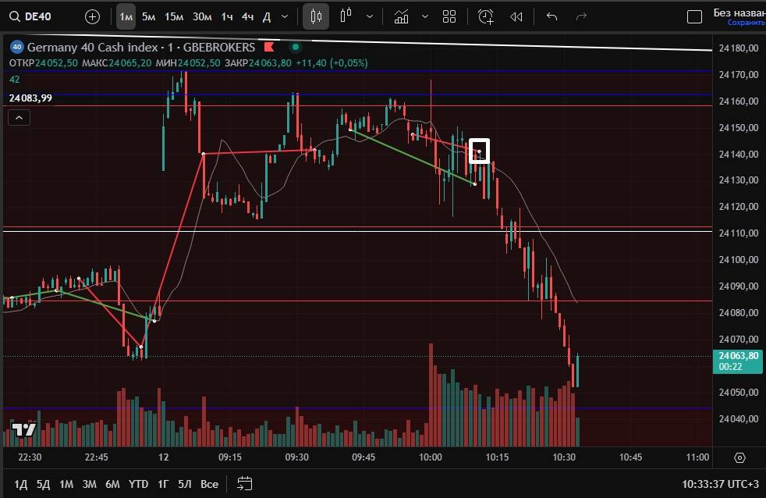Select the 1Д date range
The width and height of the screenshot is (766, 498).
coord(20,484)
